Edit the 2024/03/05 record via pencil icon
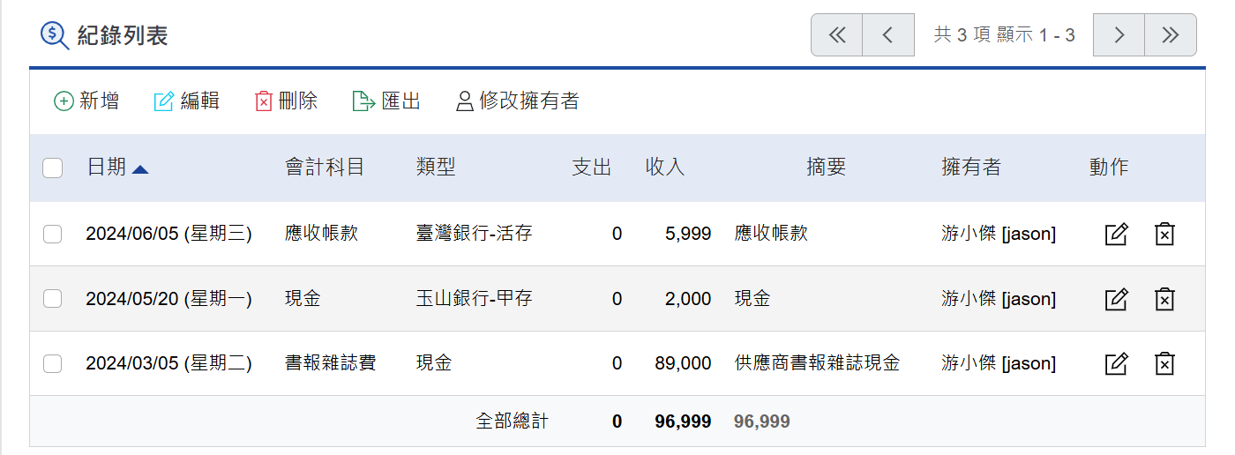Image resolution: width=1235 pixels, height=455 pixels. [x=1117, y=363]
